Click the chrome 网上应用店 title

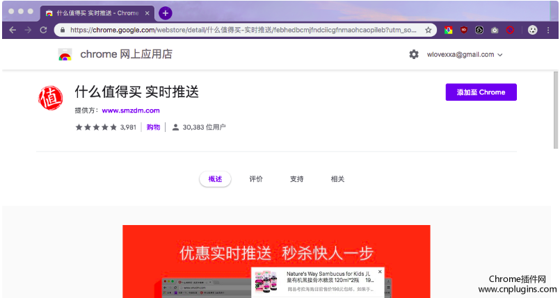click(126, 55)
